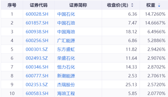The height and width of the screenshot is (97, 168).
Task: Select closing price 7.47 cell
Action: coord(133,23)
